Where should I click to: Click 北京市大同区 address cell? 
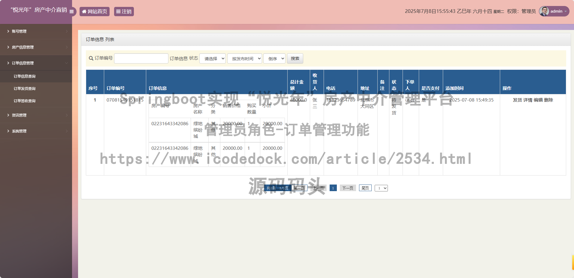click(367, 103)
